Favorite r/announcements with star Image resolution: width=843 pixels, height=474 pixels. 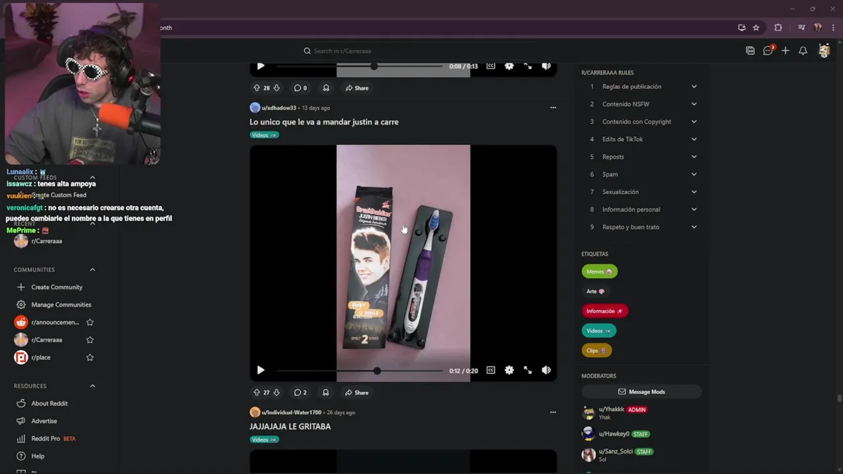tap(90, 323)
